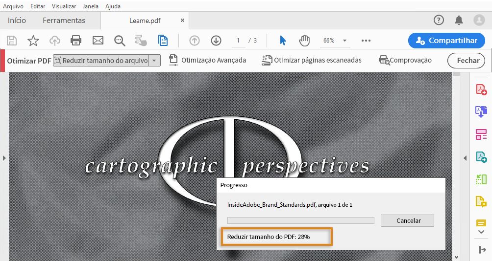This screenshot has width=492, height=261.
Task: Activate the Hand pan tool
Action: [304, 41]
